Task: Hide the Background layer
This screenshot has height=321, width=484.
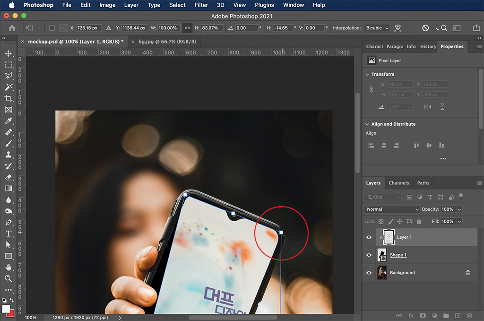Action: (369, 273)
